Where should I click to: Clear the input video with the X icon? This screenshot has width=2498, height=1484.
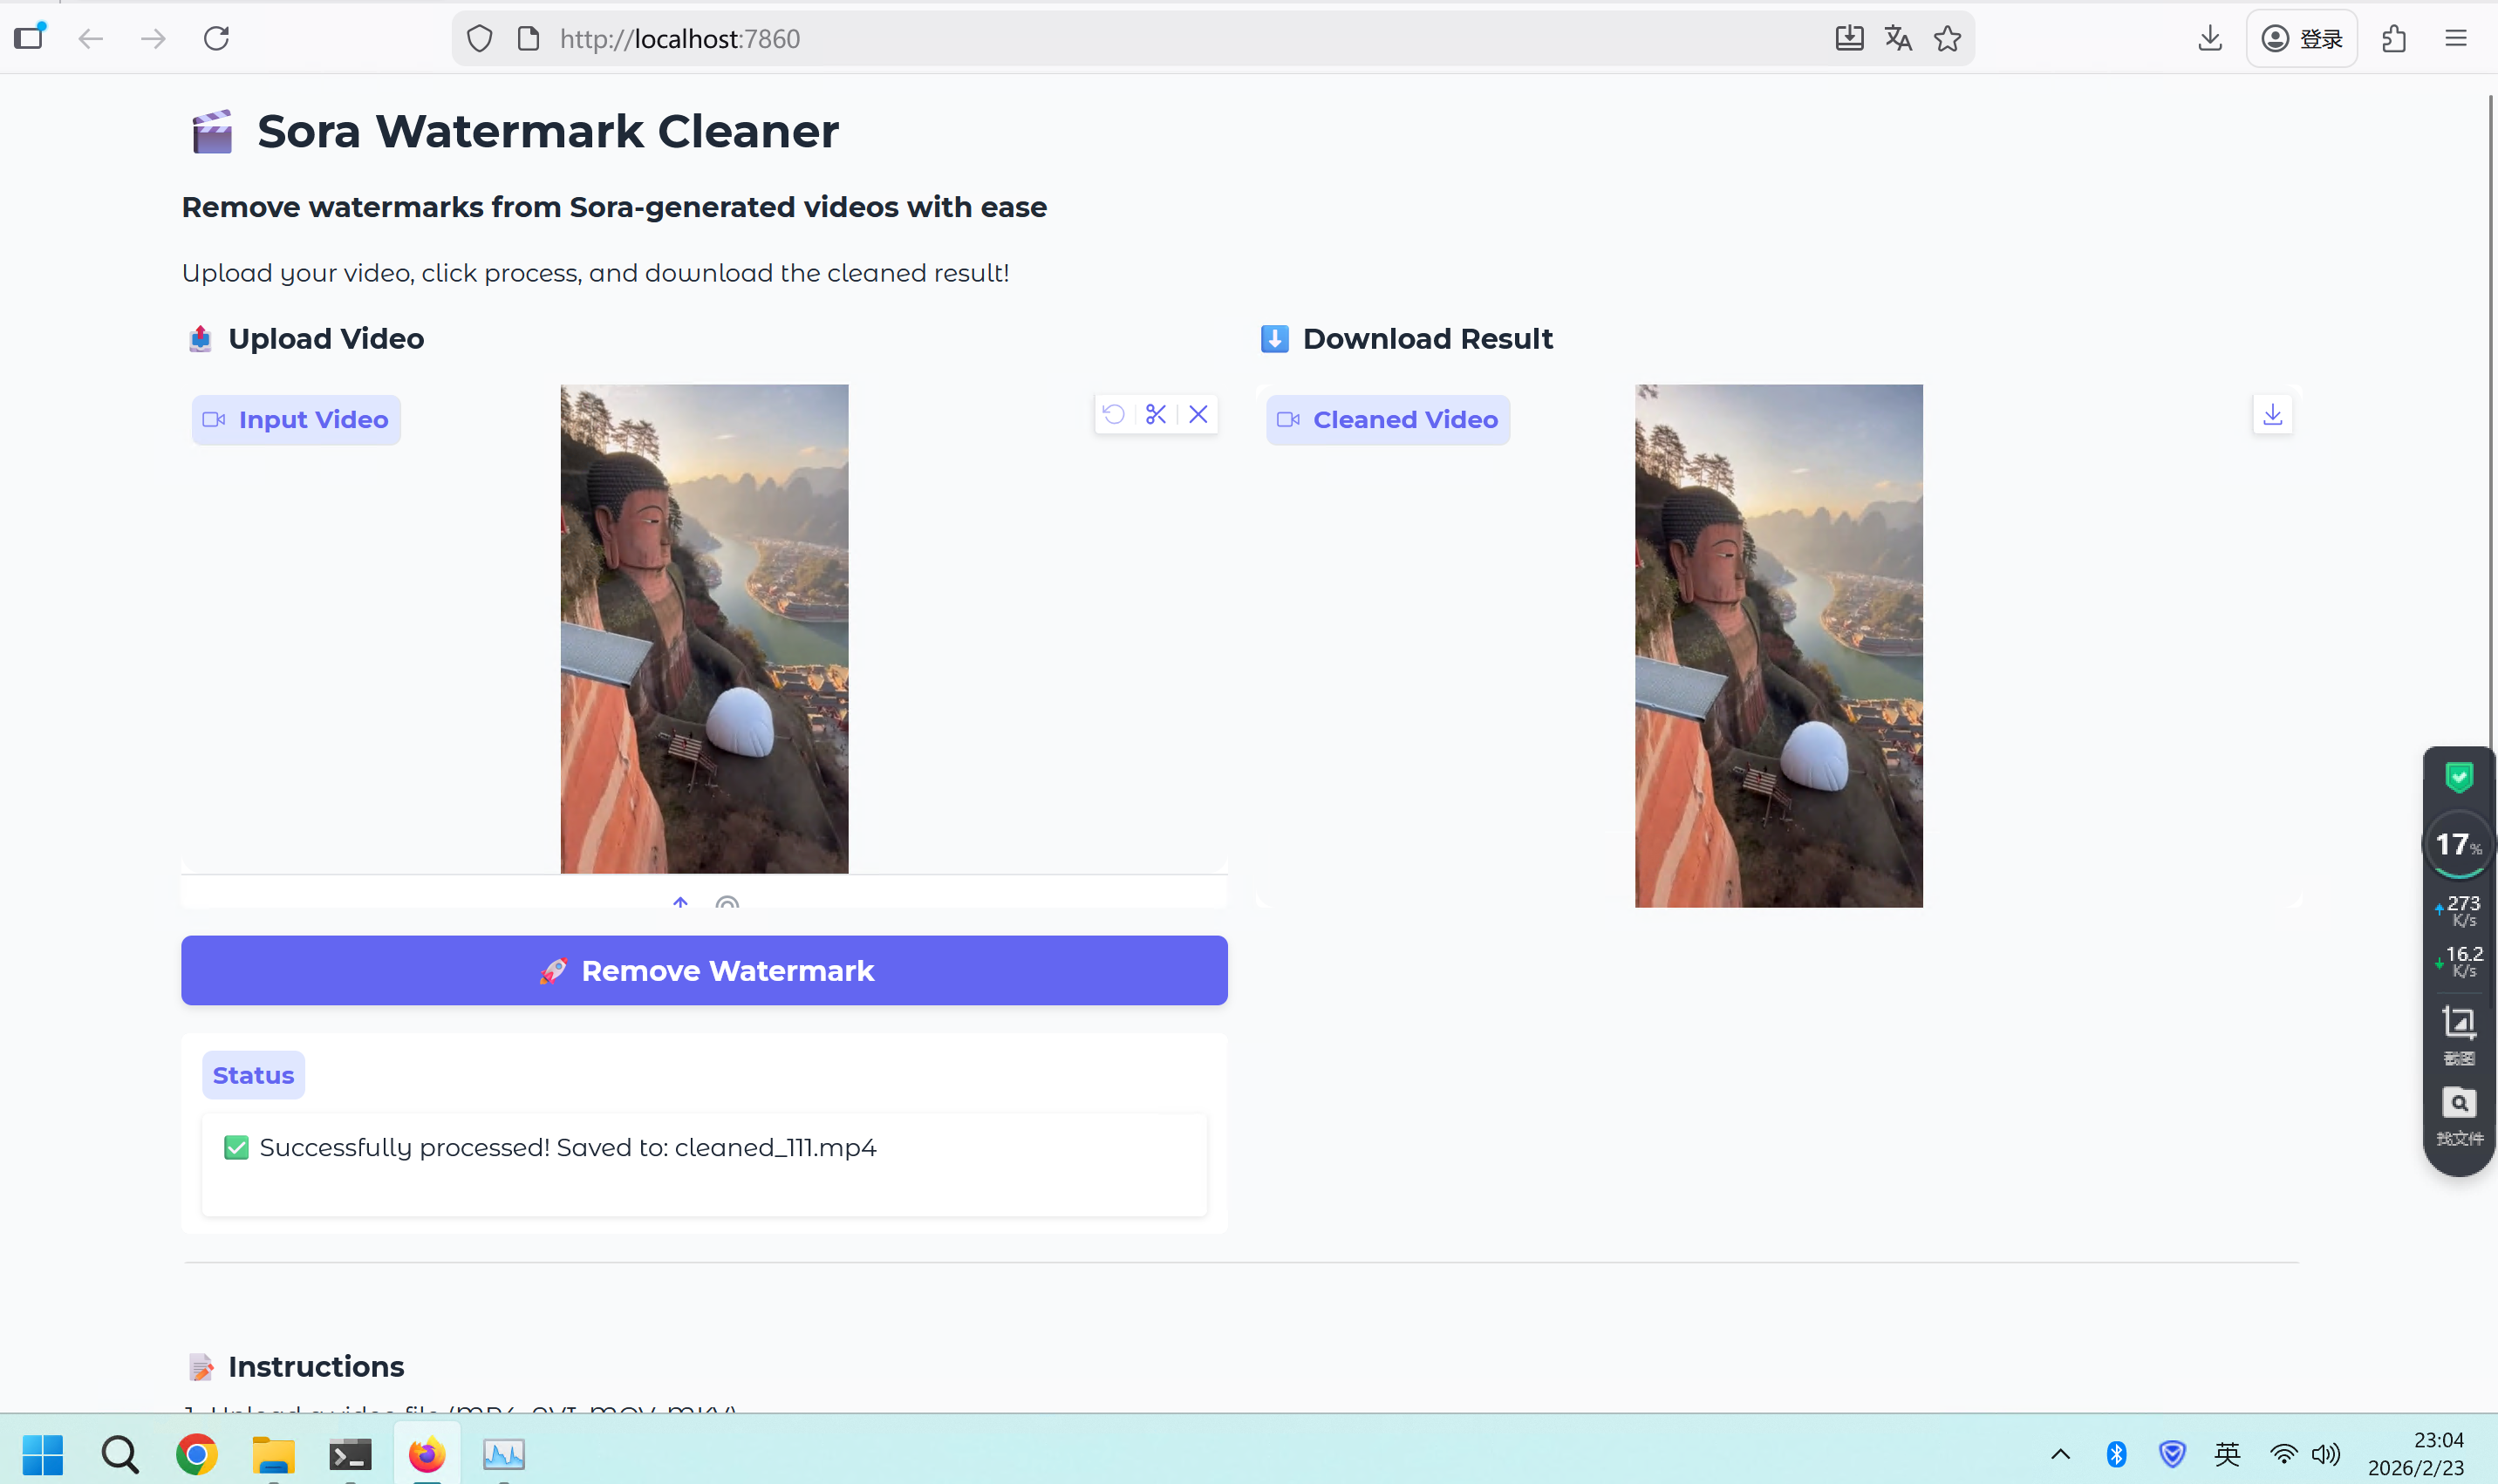(1198, 414)
